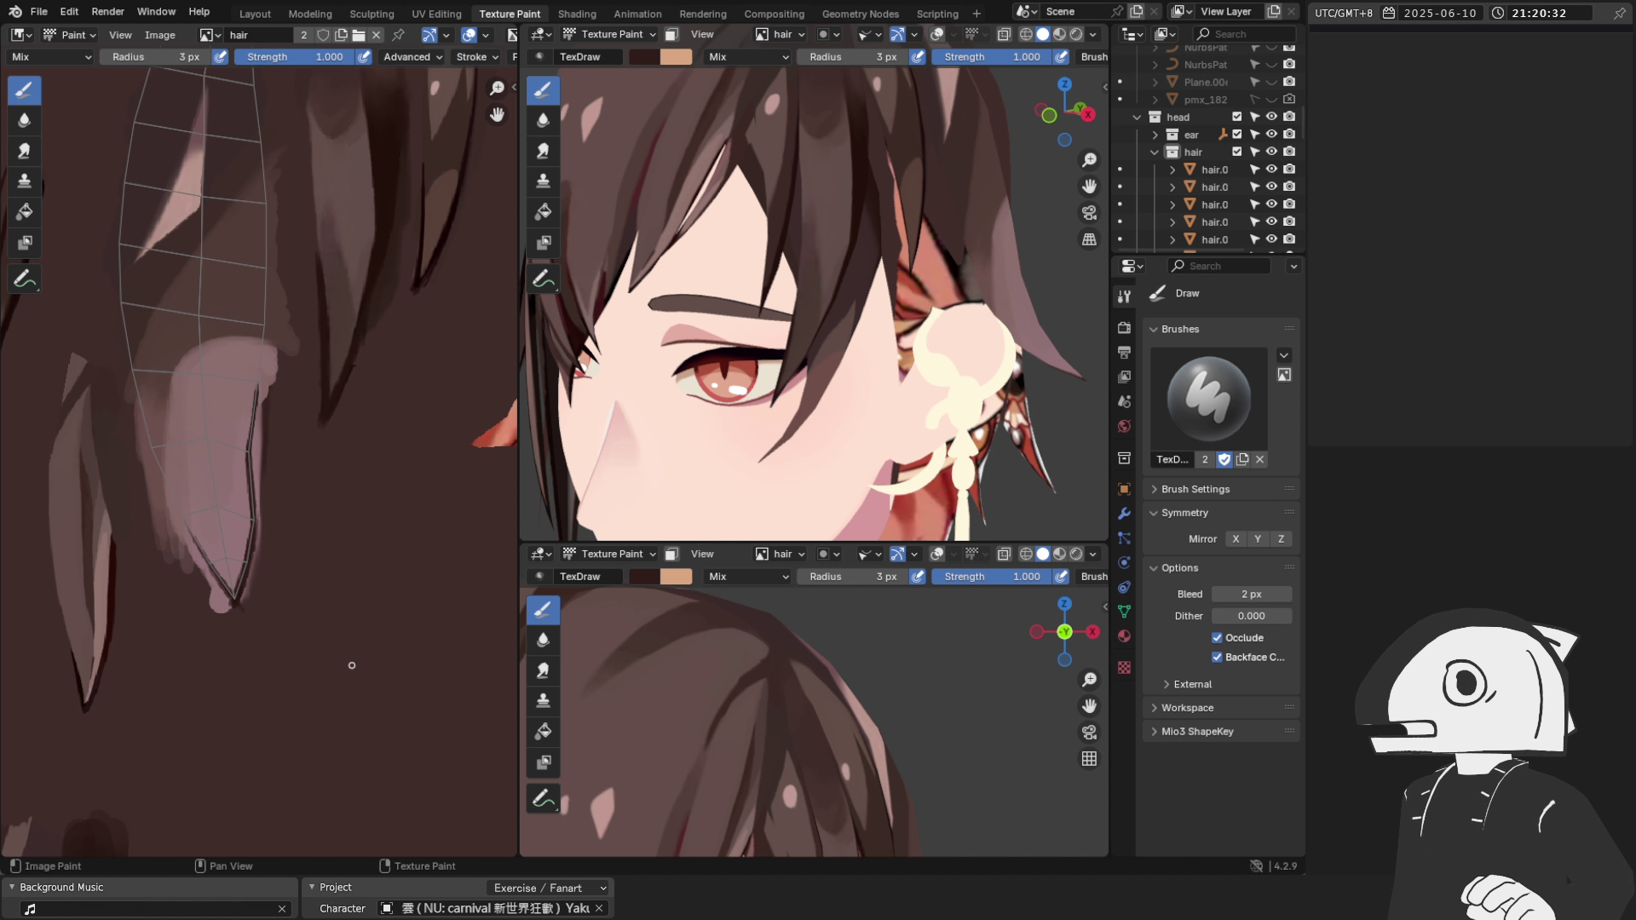Click dark primary color swatch in upper viewport
This screenshot has width=1636, height=920.
[x=643, y=57]
